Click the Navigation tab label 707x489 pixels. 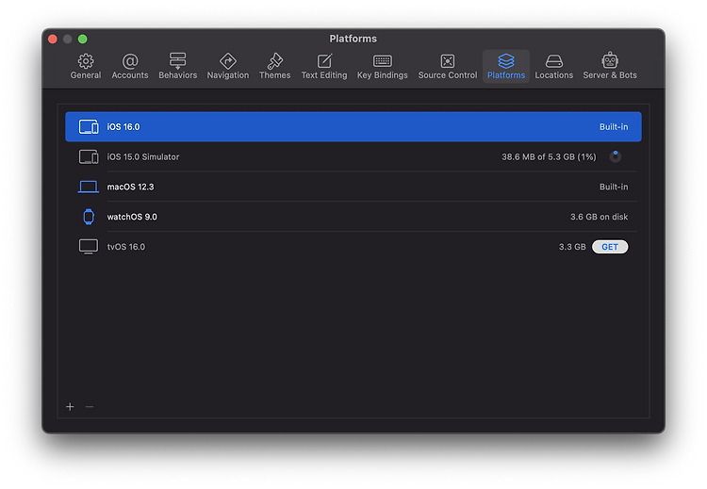[x=228, y=75]
